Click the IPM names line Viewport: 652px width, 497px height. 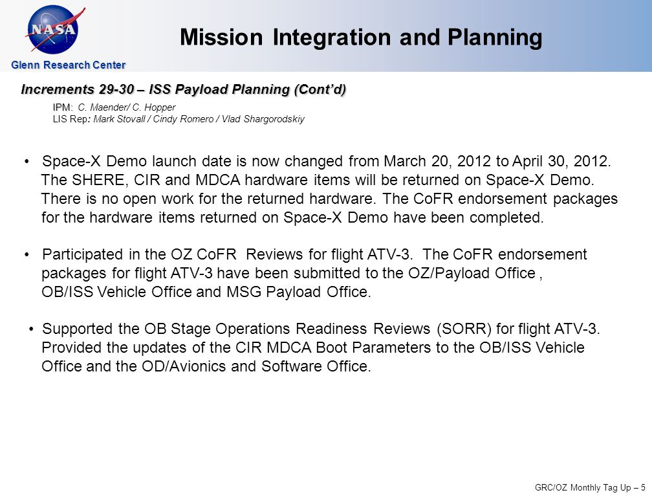pos(114,107)
